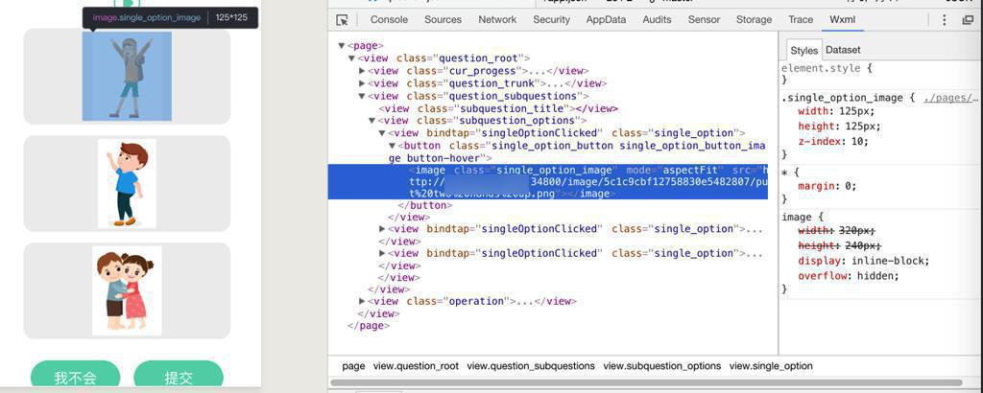Select the two children hugging option image
The image size is (983, 393).
click(128, 290)
